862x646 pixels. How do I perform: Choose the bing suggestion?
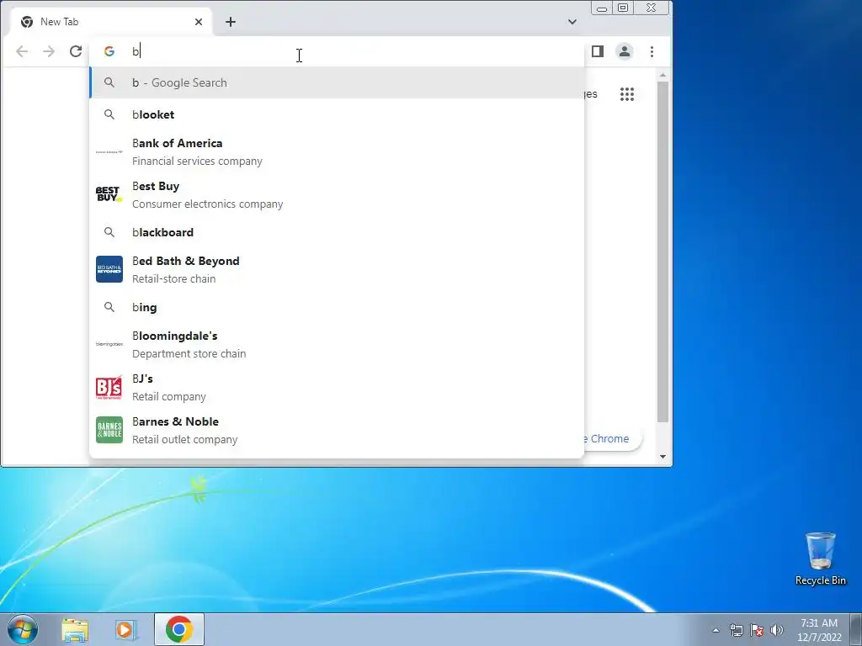tap(337, 307)
